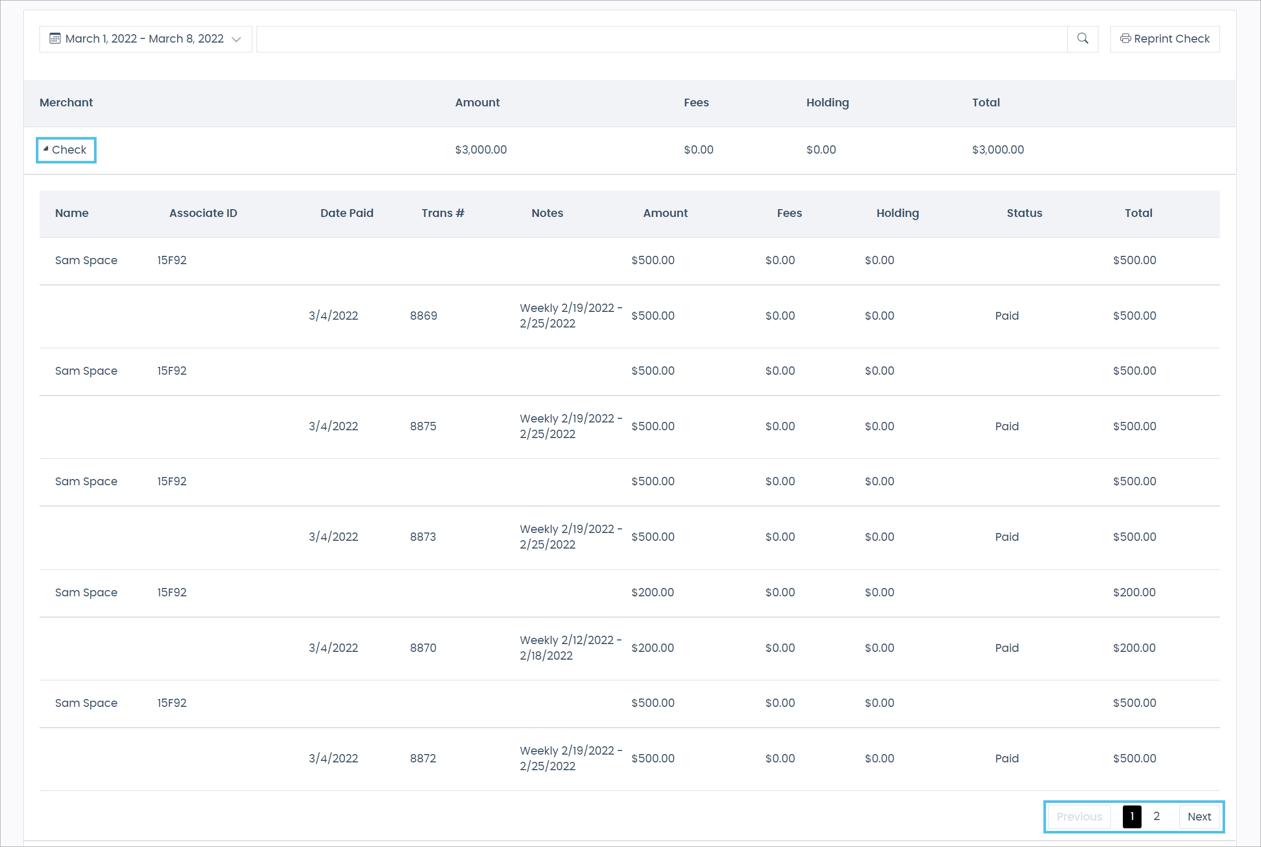
Task: Click the printer icon on Reprint Check
Action: click(1125, 38)
